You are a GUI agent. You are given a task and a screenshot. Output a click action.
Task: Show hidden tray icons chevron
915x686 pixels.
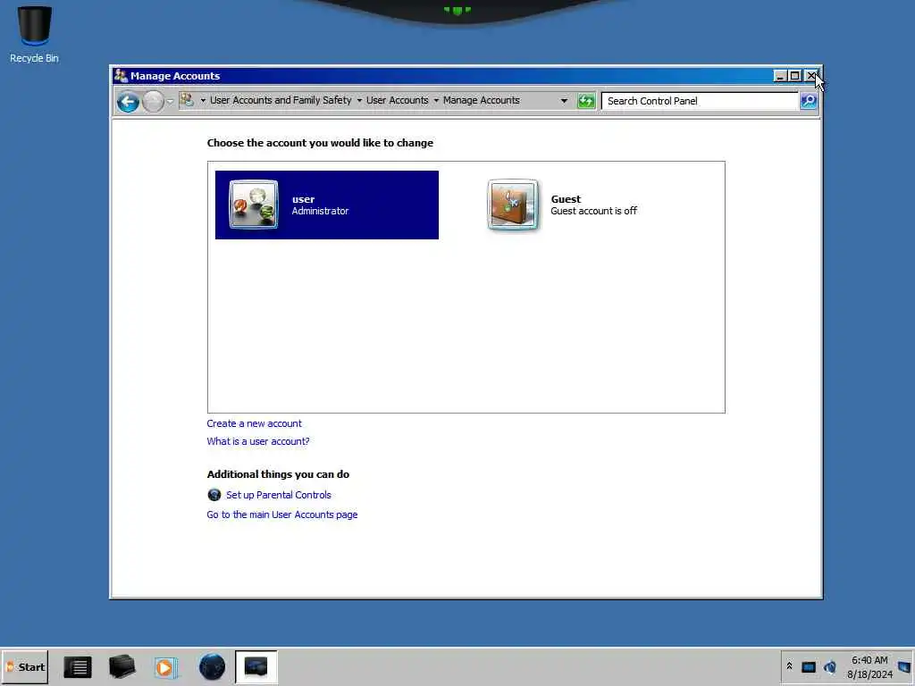tap(790, 666)
